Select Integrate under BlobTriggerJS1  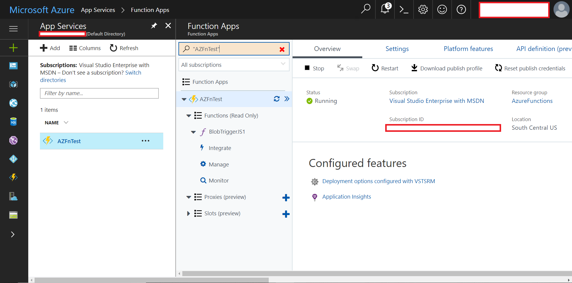(x=220, y=148)
